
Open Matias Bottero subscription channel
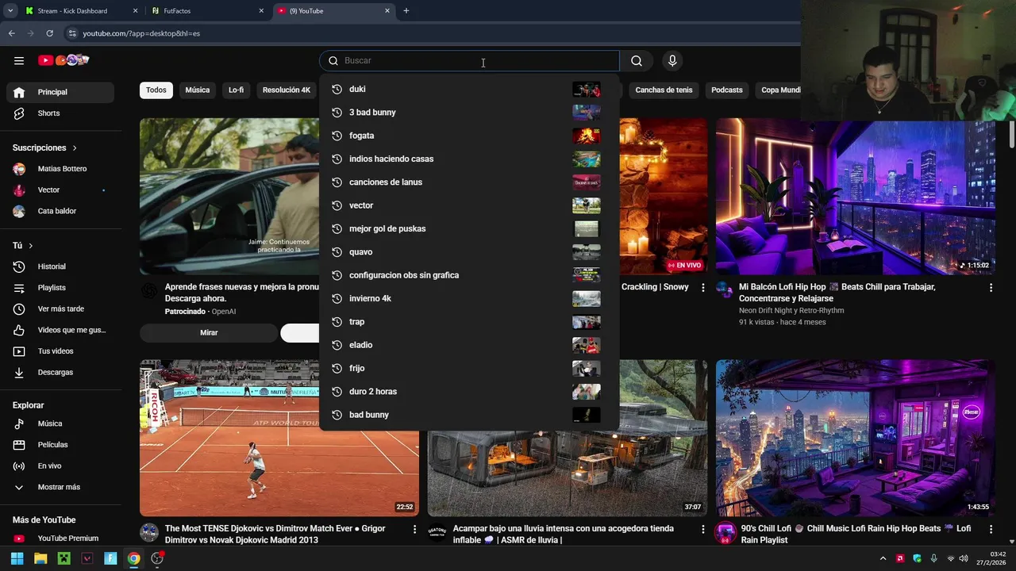pyautogui.click(x=60, y=169)
